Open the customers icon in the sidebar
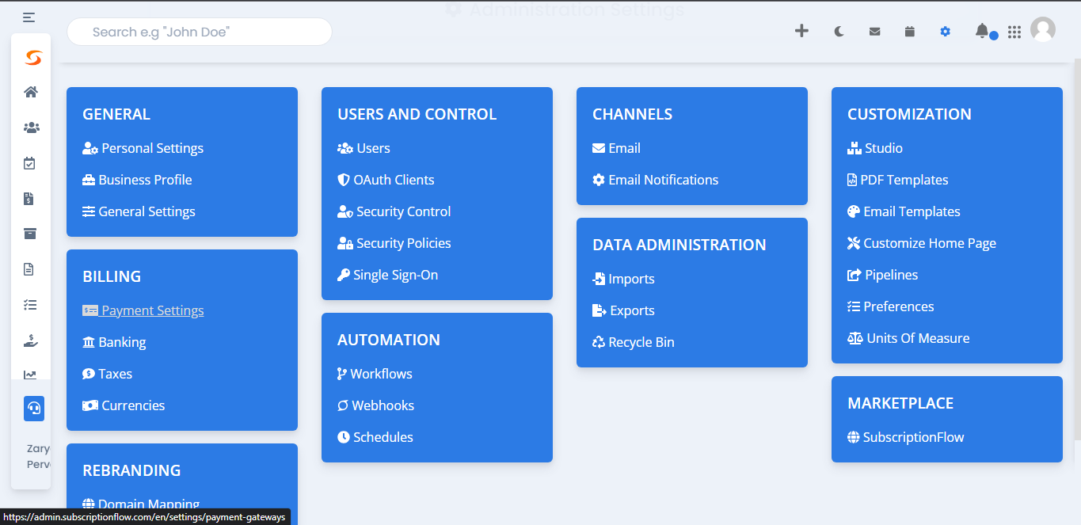 [x=30, y=127]
